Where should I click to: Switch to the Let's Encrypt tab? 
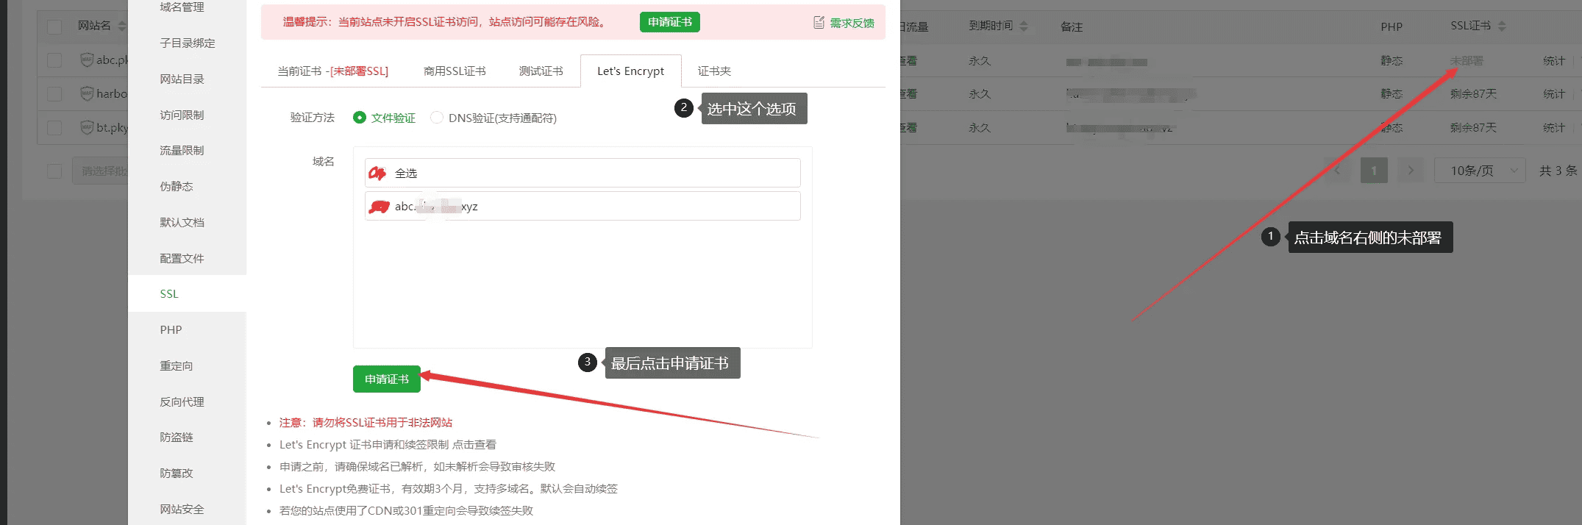click(x=630, y=71)
